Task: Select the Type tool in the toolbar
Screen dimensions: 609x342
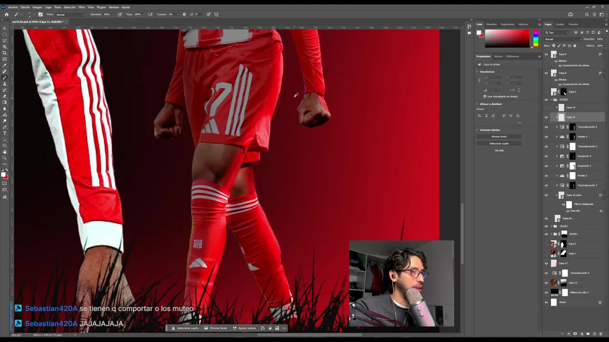Action: [5, 133]
